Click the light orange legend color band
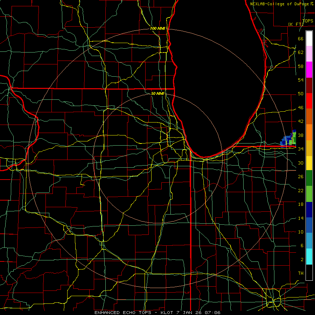The image size is (315, 315). click(309, 132)
